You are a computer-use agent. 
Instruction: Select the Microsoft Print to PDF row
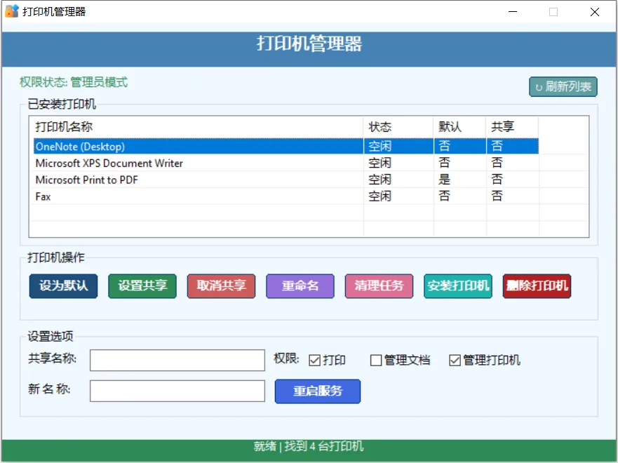[x=286, y=180]
